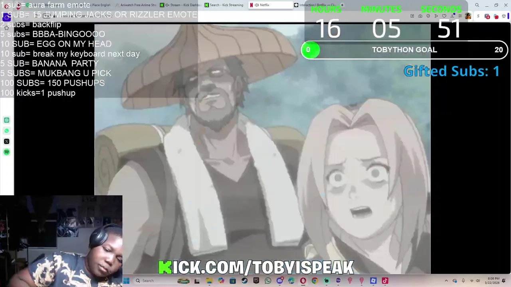Open Spotify in the browser sidebar
This screenshot has height=287, width=511.
click(x=7, y=152)
